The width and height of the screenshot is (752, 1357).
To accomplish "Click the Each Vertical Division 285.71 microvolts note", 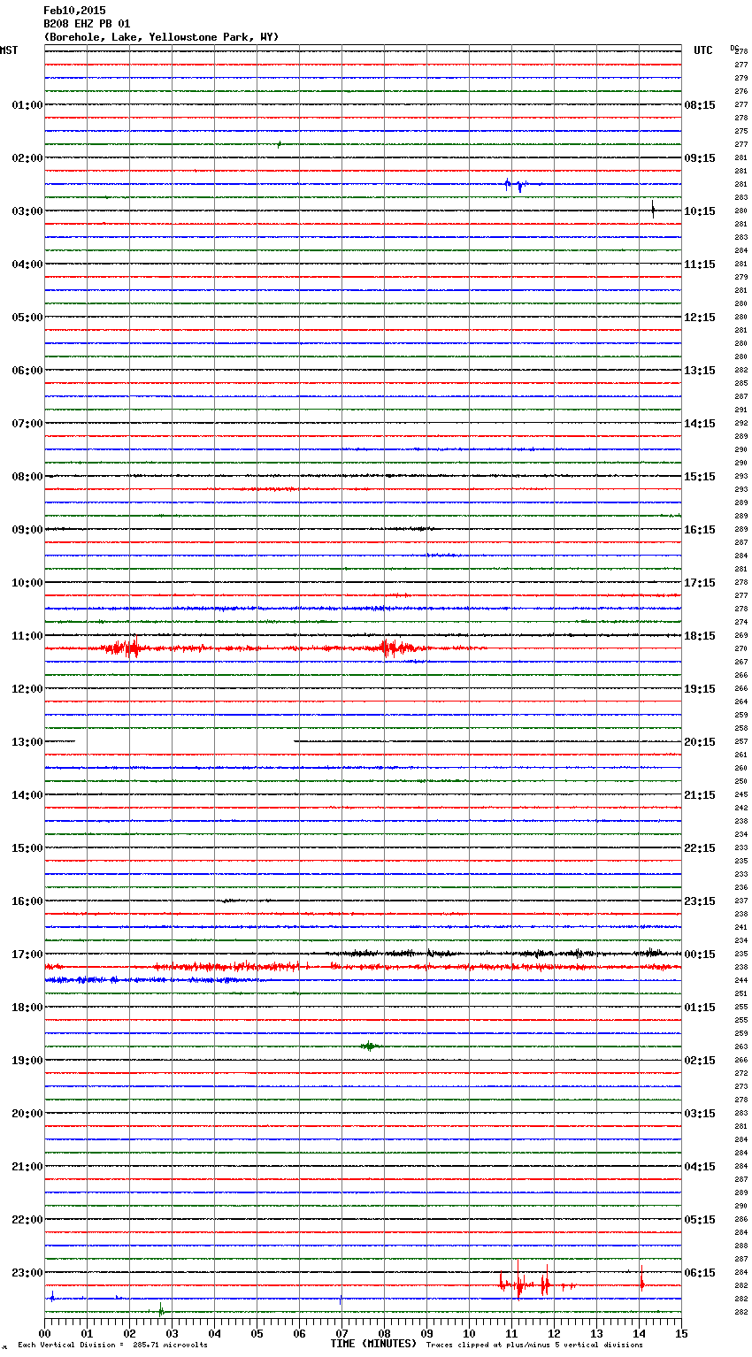I will pyautogui.click(x=112, y=1345).
